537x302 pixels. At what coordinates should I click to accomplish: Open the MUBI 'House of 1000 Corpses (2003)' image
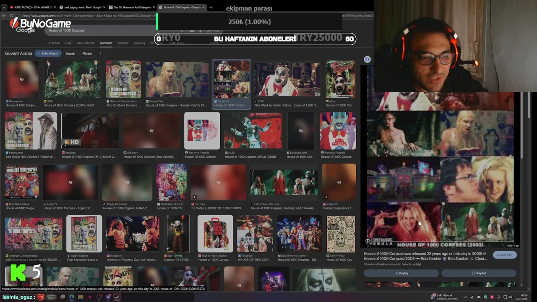click(x=253, y=130)
